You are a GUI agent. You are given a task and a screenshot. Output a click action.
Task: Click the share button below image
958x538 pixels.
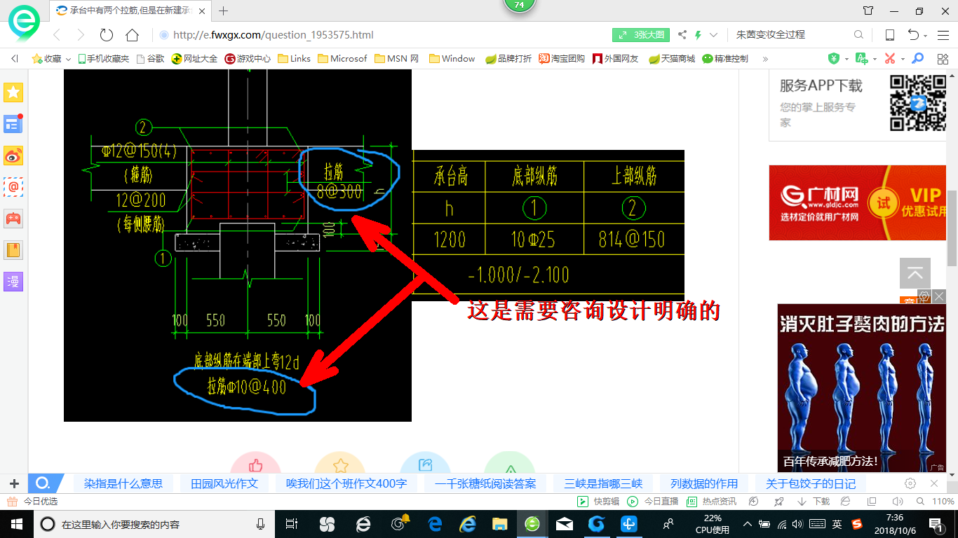coord(425,464)
